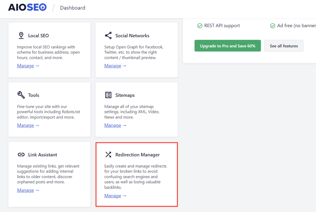Screen dimensions: 316x212
Task: Click the Local SEO card title
Action: [38, 36]
